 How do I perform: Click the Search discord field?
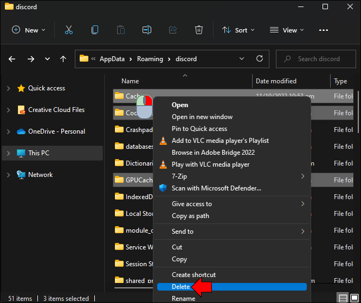coord(316,59)
